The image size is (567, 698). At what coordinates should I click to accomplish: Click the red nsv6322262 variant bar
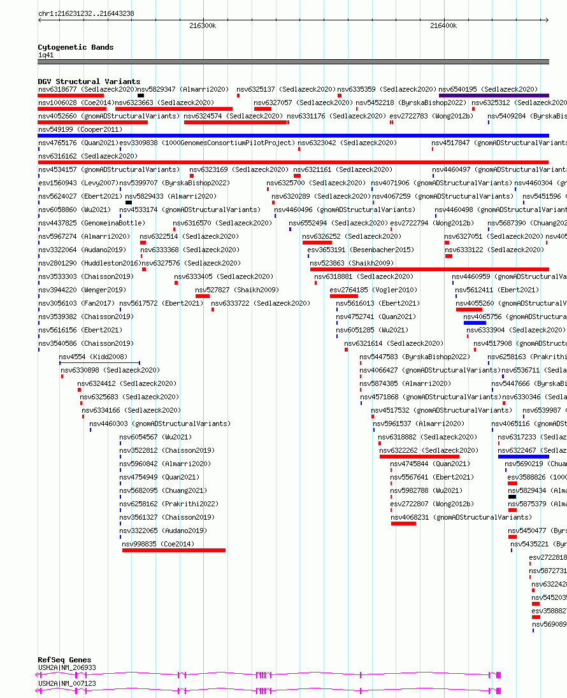419,456
